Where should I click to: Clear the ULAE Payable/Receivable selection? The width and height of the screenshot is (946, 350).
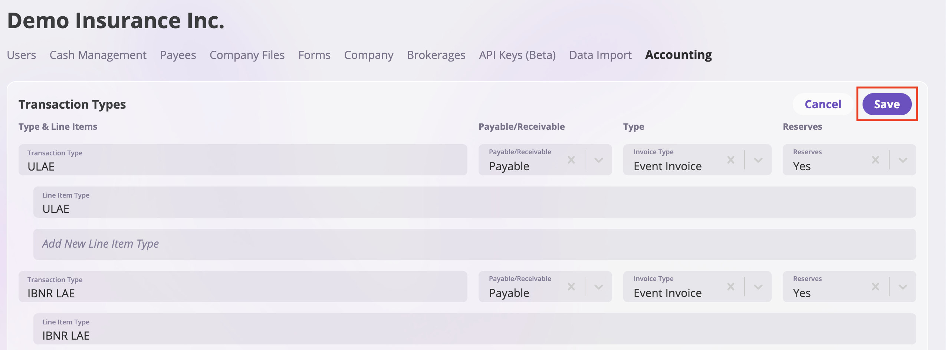click(x=571, y=160)
